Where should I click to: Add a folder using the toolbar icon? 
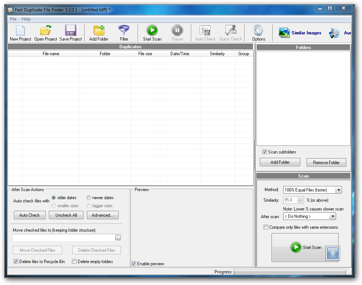pyautogui.click(x=98, y=33)
